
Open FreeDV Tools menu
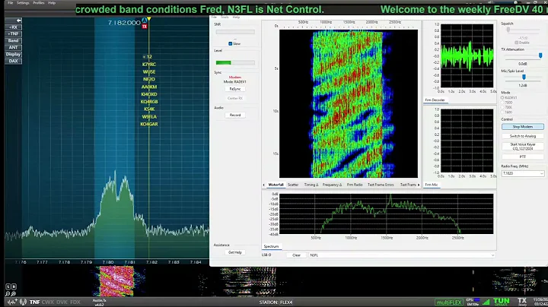pyautogui.click(x=225, y=17)
